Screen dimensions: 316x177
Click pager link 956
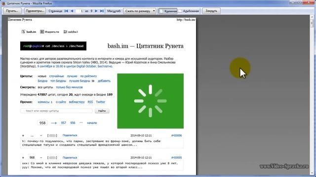click(x=73, y=123)
